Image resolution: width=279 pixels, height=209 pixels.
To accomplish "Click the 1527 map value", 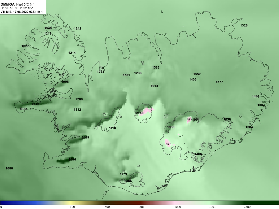I will coord(25,46).
